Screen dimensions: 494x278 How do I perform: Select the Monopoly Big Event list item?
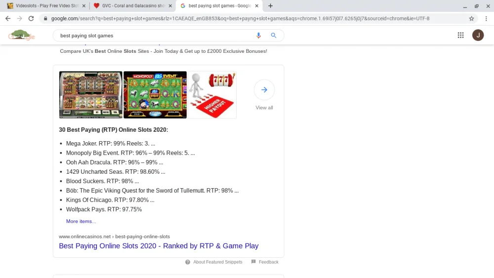[x=130, y=153]
